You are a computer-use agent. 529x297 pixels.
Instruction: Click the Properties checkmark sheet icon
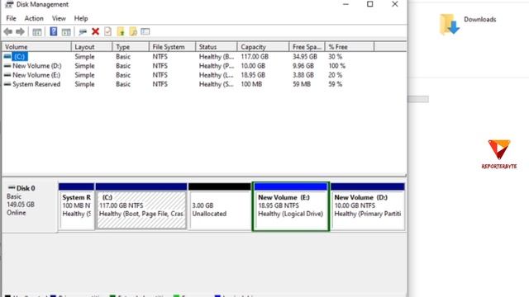pos(107,31)
